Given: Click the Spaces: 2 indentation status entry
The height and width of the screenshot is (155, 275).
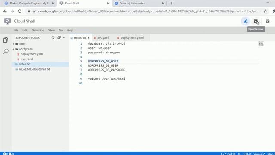Looking at the screenshot, I should point(259,154).
